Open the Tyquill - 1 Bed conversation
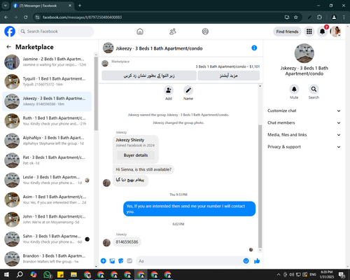Image resolution: width=350 pixels, height=280 pixels. coord(47,81)
